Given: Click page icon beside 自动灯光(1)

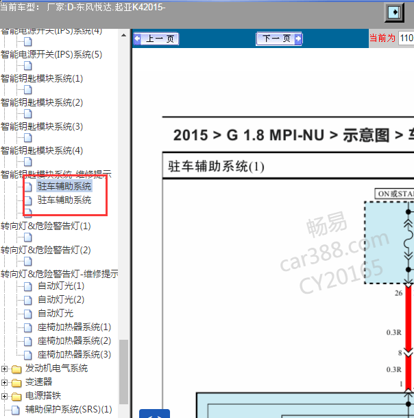Looking at the screenshot, I should point(28,287).
